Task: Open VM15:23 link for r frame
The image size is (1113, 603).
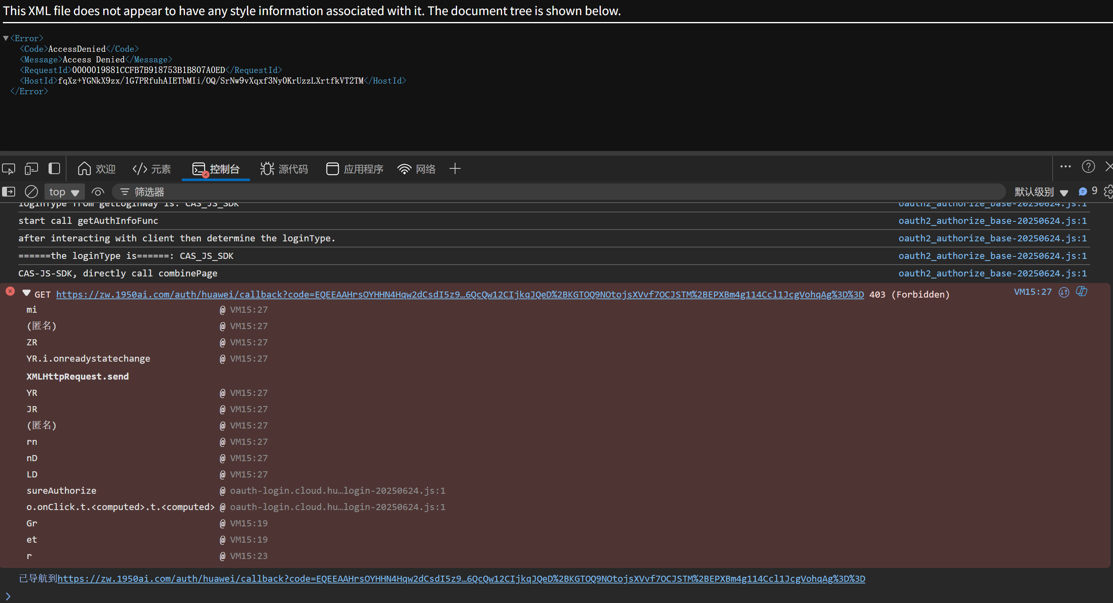Action: 249,556
